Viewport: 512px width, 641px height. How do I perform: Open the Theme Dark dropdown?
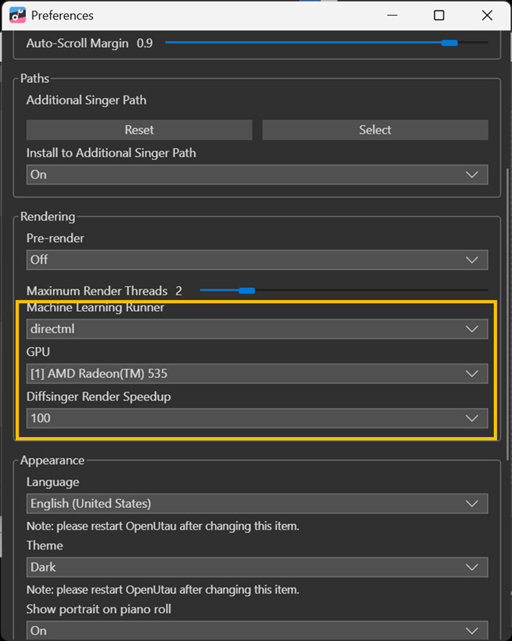(x=257, y=568)
